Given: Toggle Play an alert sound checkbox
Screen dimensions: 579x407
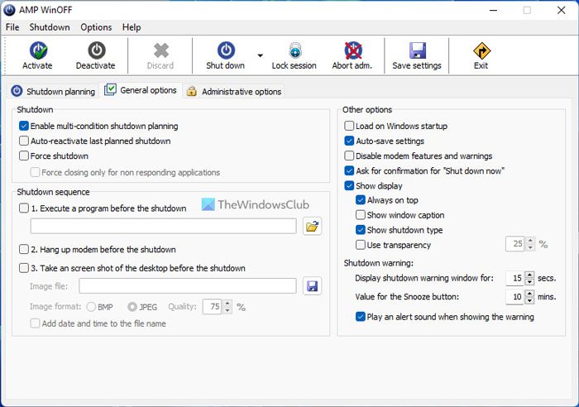Looking at the screenshot, I should (361, 317).
